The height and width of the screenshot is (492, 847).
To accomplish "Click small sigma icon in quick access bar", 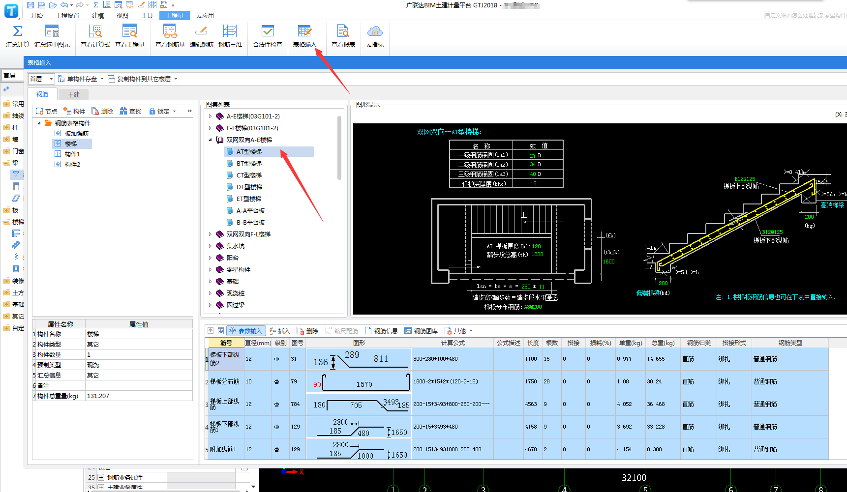I will [95, 5].
